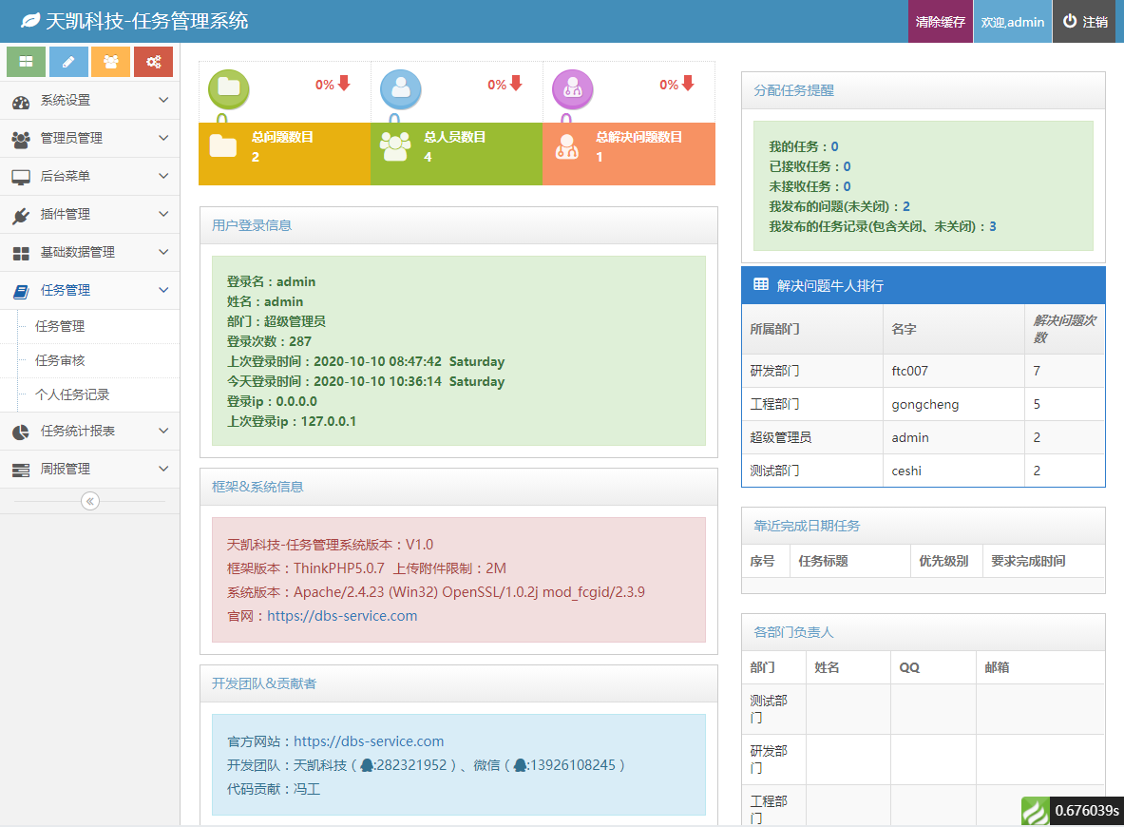This screenshot has width=1124, height=827.
Task: Click 我发布的问题(未关闭) count 2
Action: 906,206
